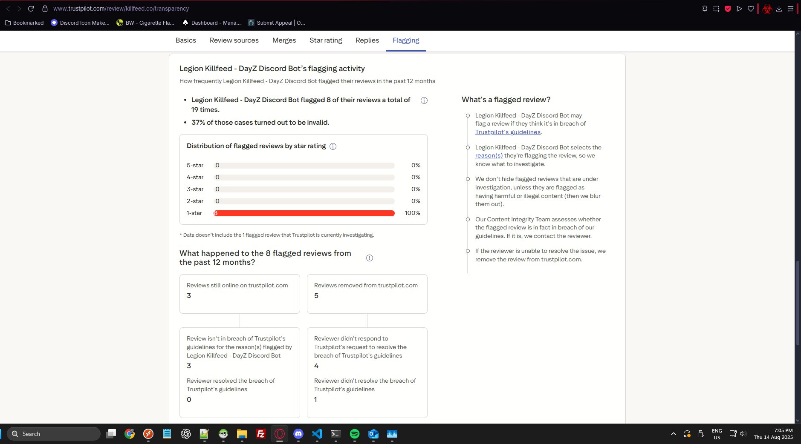Click the browser address bar URL
801x444 pixels.
(121, 9)
